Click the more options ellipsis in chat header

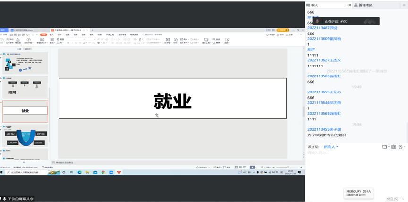pyautogui.click(x=346, y=5)
